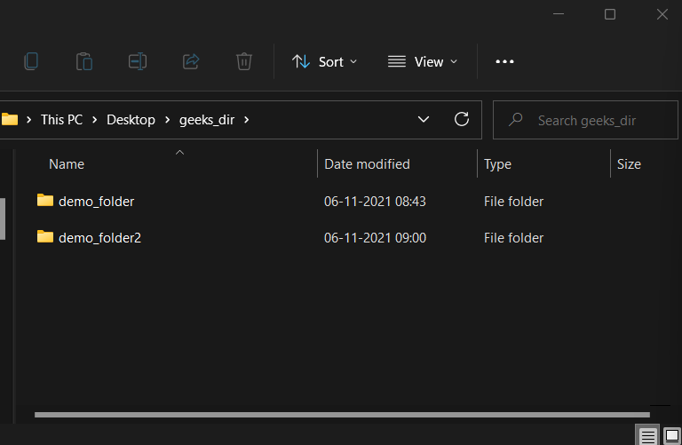Select the demo_folder2 folder
682x445 pixels.
(99, 237)
